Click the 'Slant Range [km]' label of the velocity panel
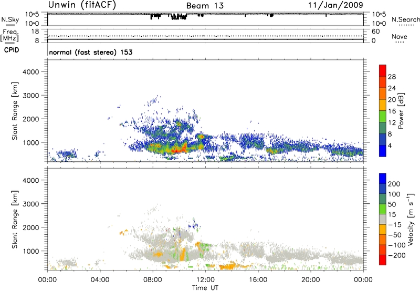The width and height of the screenshot is (420, 291). pos(15,219)
